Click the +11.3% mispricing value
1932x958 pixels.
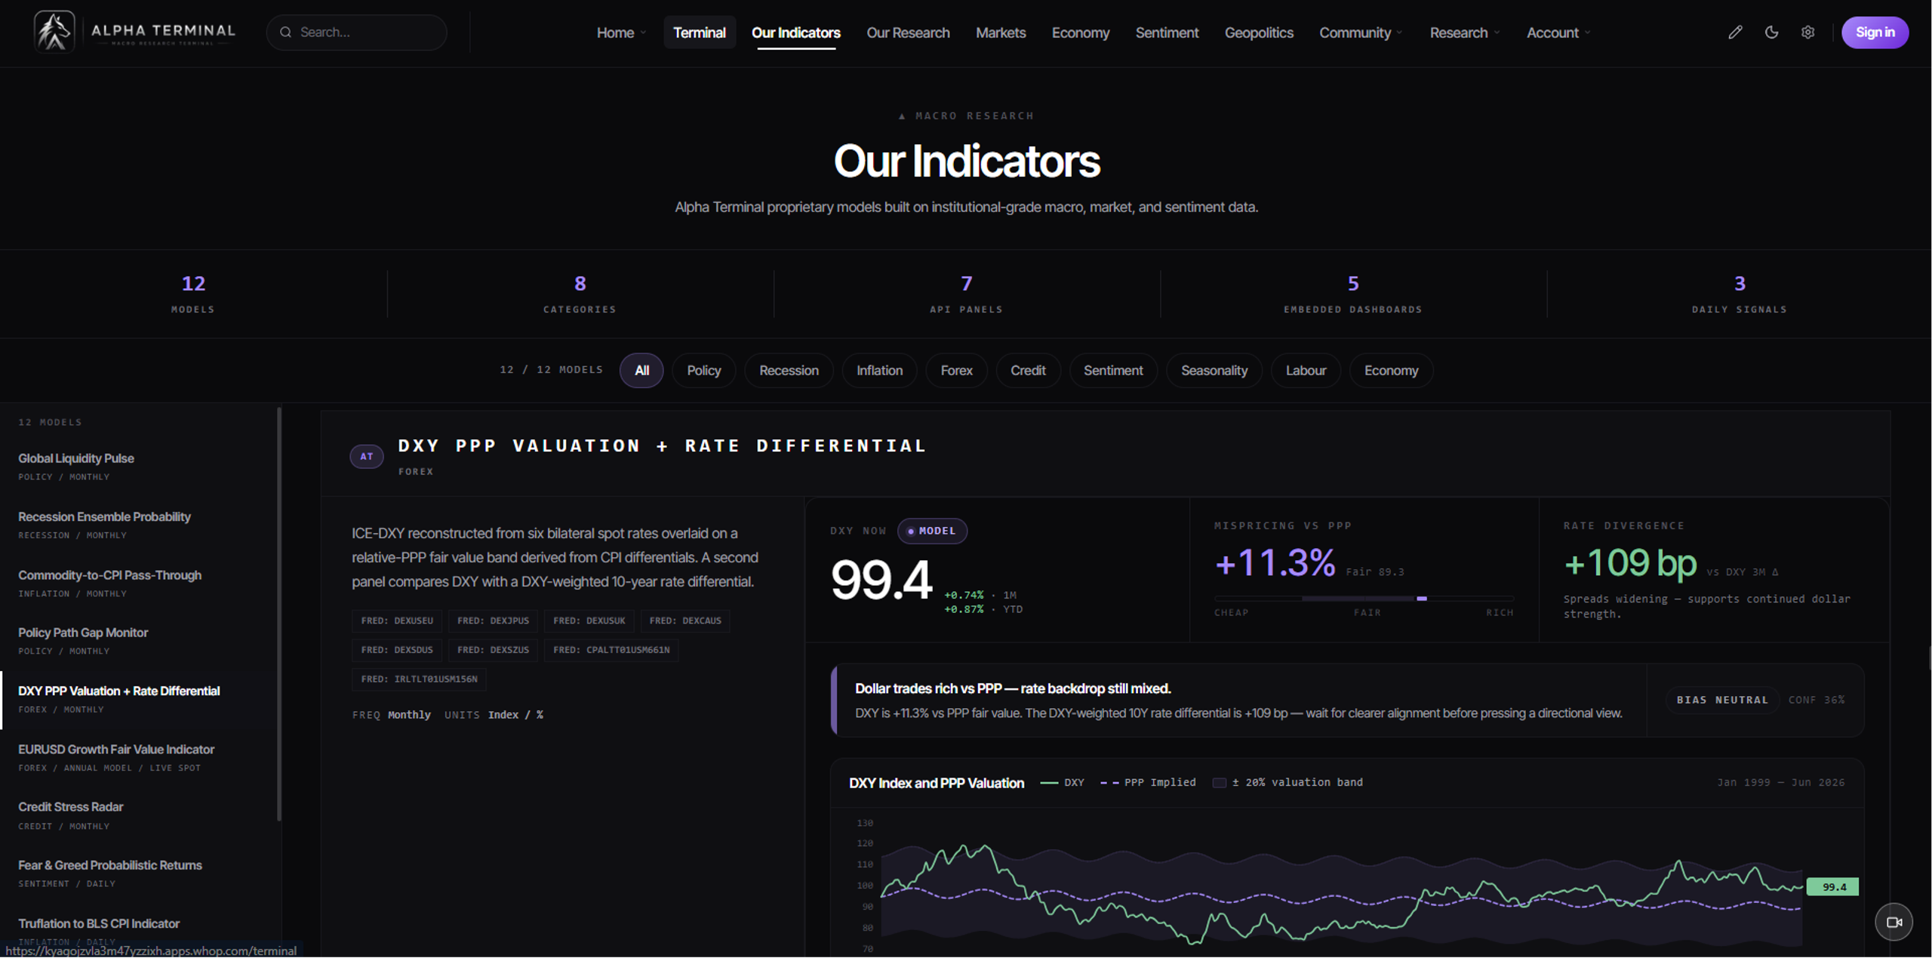(x=1275, y=563)
